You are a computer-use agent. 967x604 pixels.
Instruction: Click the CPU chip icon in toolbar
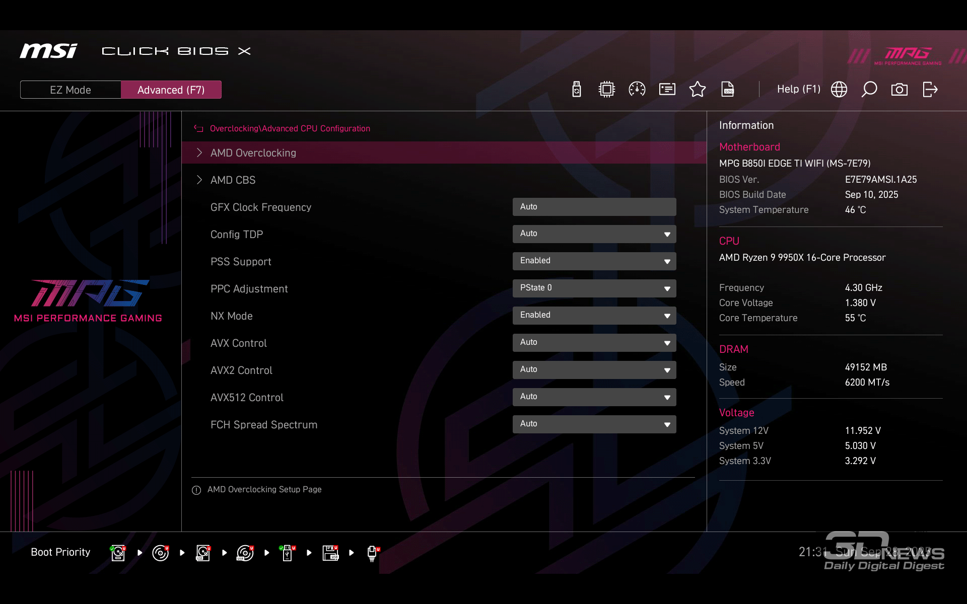606,90
